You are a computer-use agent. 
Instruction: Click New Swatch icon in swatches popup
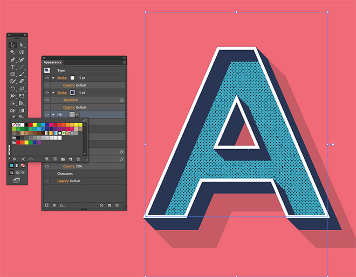(x=71, y=159)
